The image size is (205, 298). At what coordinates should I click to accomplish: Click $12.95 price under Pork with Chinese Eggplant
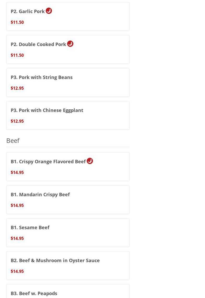[17, 121]
